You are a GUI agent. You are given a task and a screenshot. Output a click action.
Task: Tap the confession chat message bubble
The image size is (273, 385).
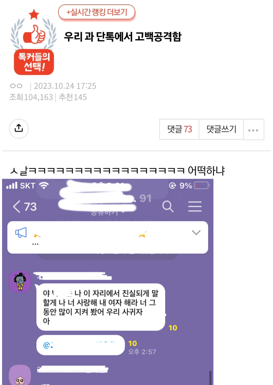pos(101,307)
